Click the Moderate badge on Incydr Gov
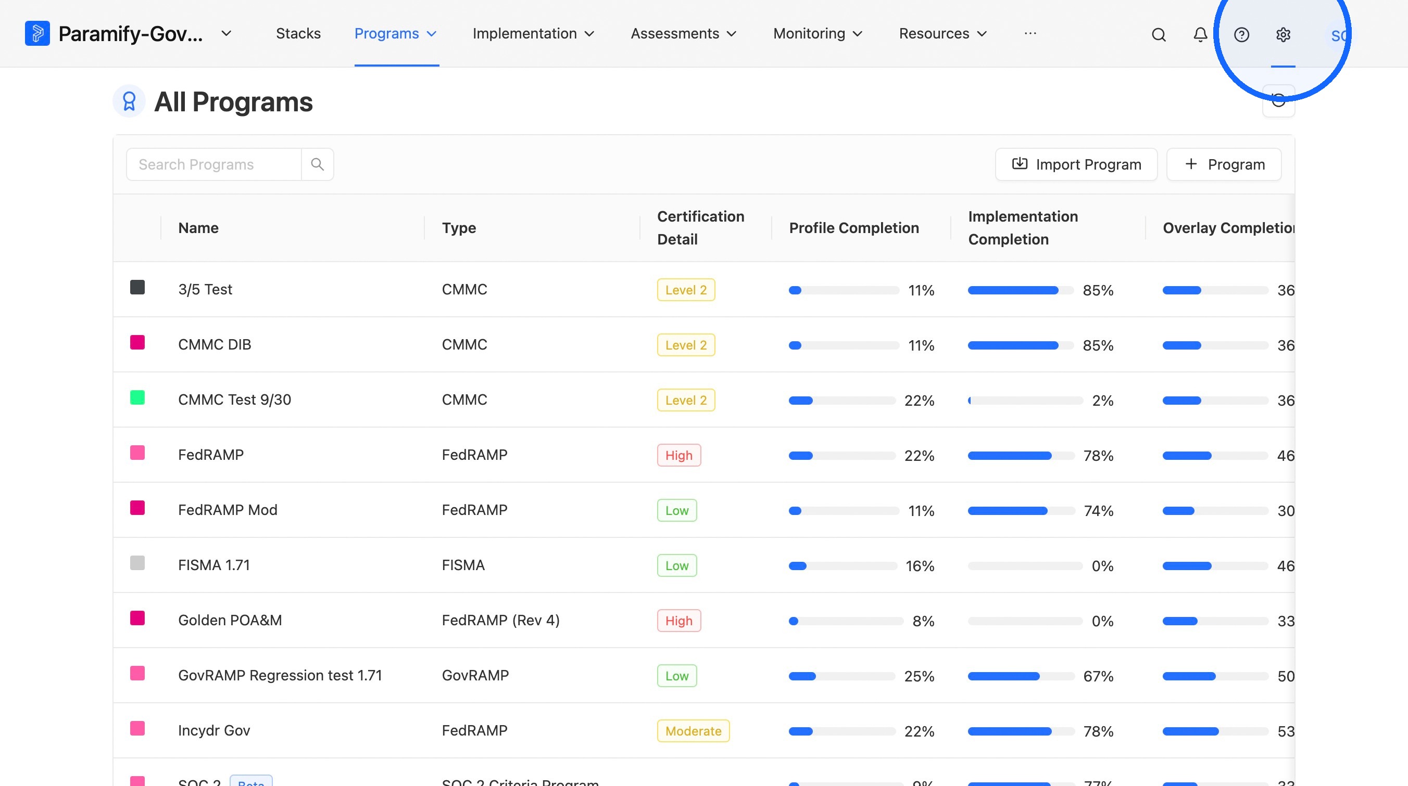This screenshot has width=1408, height=786. coord(693,731)
